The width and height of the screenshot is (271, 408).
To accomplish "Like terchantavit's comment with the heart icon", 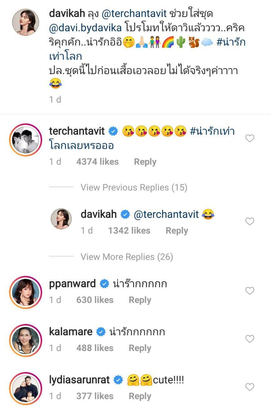I will pos(249,138).
